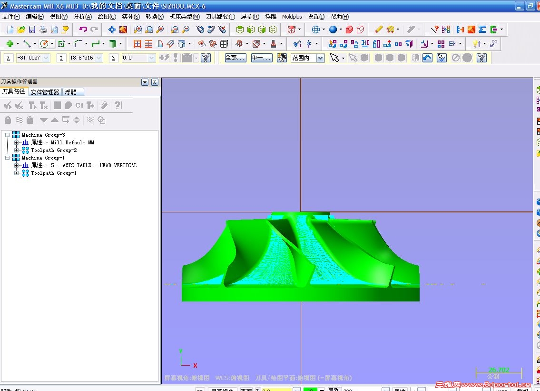Click the light bulb hide entity icon
The width and height of the screenshot is (540, 391).
pos(476,44)
